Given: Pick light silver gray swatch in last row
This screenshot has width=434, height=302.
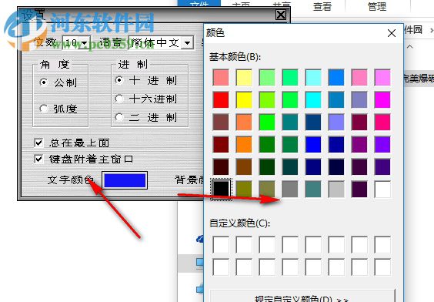Looking at the screenshot, I should (336, 190).
